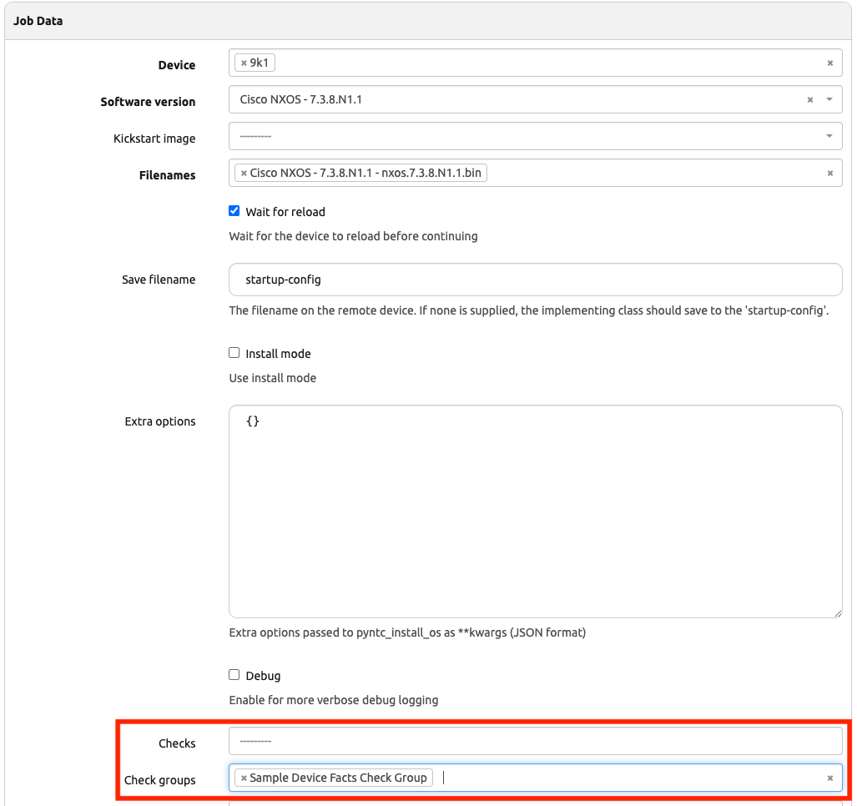Clear all selections in the Filenames field
The height and width of the screenshot is (806, 857).
(829, 171)
